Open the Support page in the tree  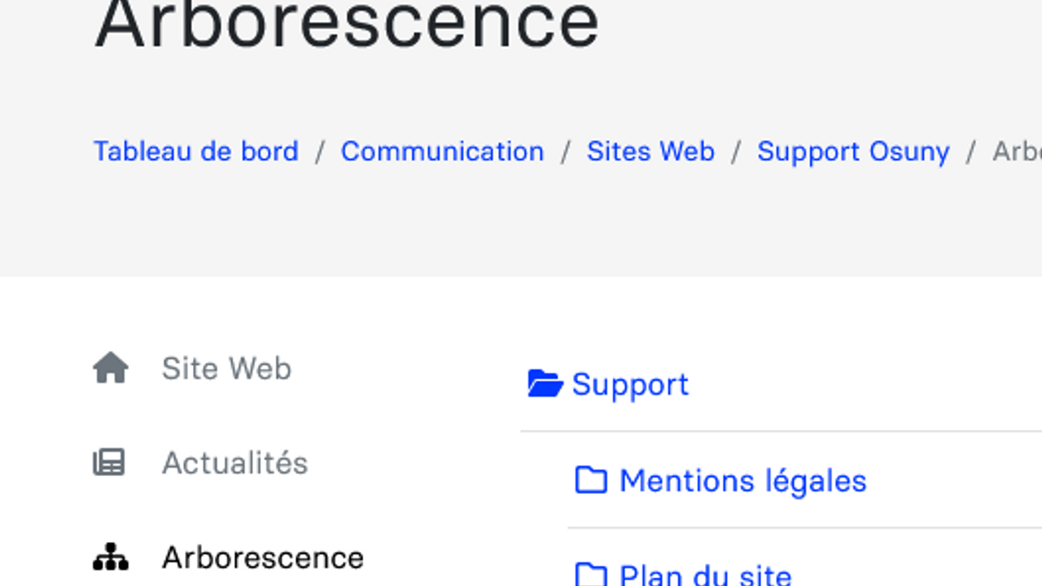pos(630,384)
